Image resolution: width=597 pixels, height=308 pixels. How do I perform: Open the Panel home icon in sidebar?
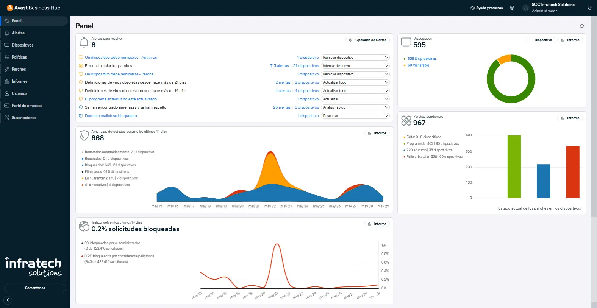tap(7, 21)
